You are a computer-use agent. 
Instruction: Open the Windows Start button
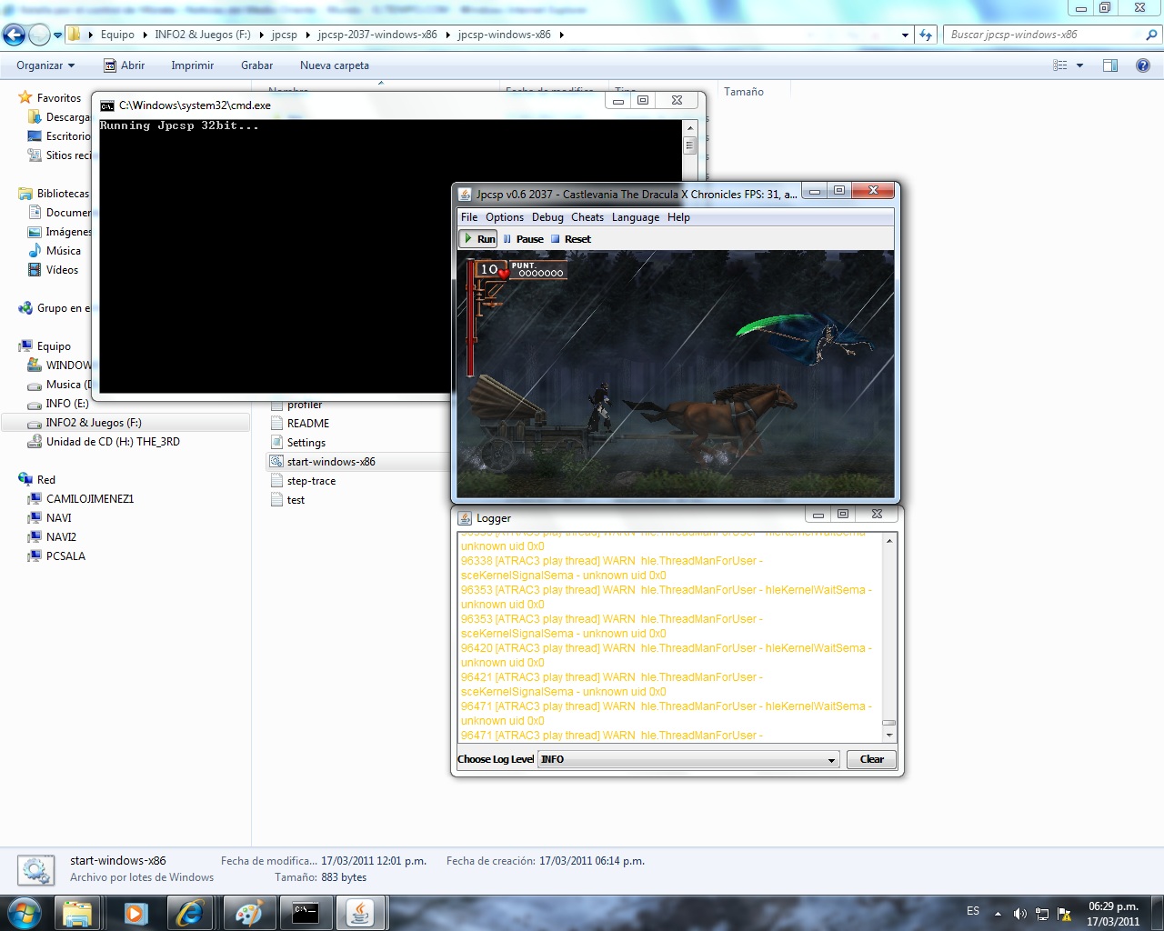pos(24,913)
